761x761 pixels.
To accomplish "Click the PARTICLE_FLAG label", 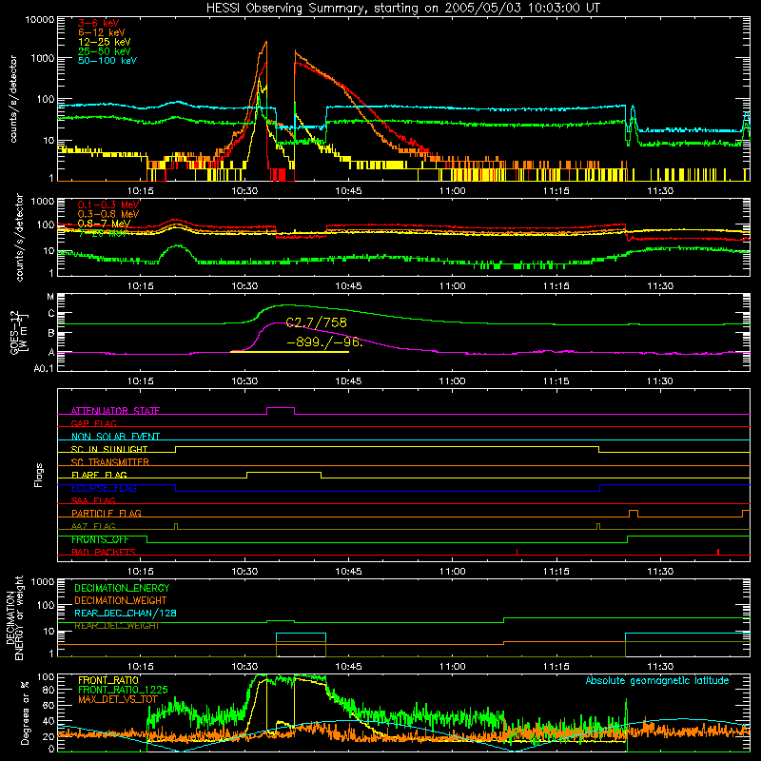I will [107, 514].
